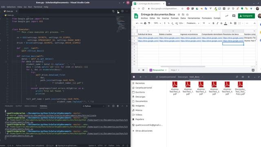Go to Descargas in the path bar
This screenshot has width=261, height=147.
[183, 77]
